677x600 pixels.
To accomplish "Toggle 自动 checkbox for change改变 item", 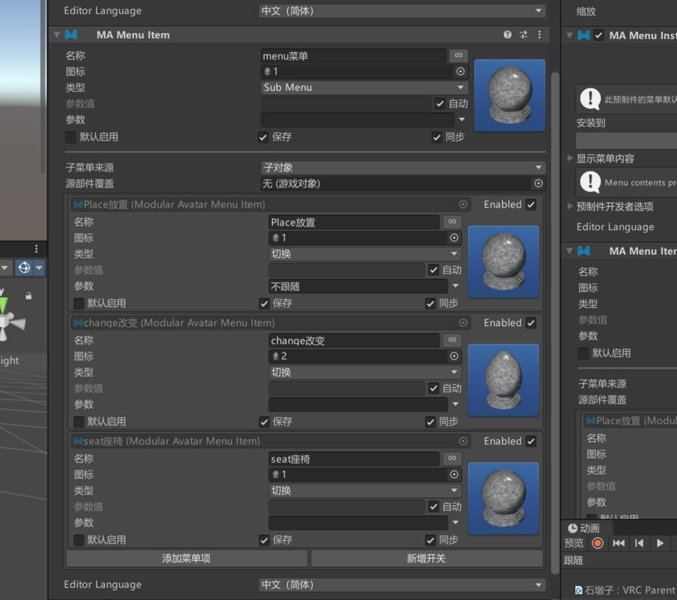I will (x=434, y=388).
